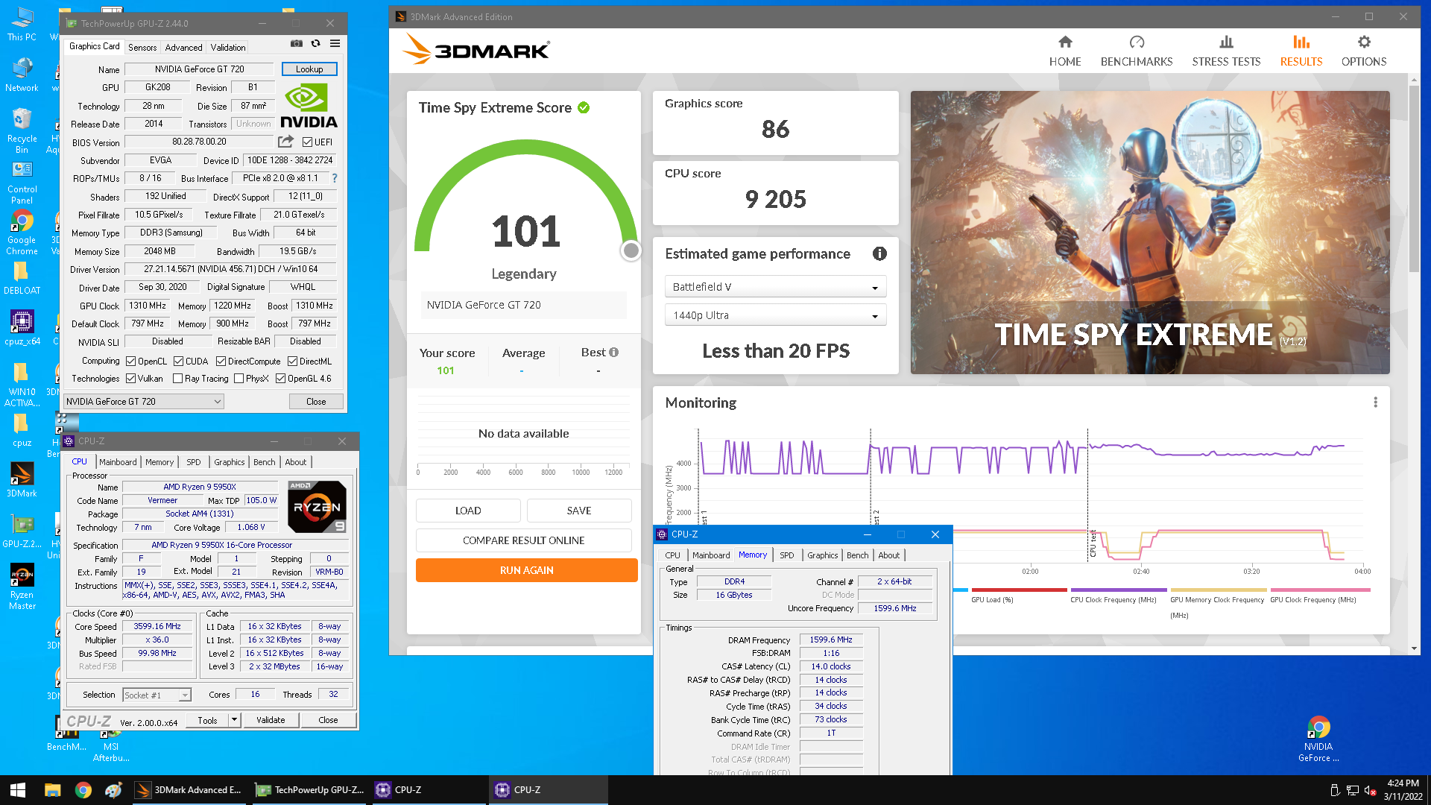Open the OPTIONS gear in 3DMark
The image size is (1431, 805).
click(x=1364, y=42)
